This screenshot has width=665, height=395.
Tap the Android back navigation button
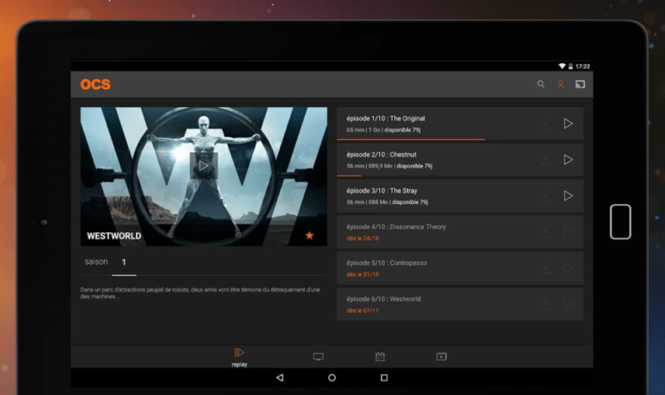click(x=280, y=378)
